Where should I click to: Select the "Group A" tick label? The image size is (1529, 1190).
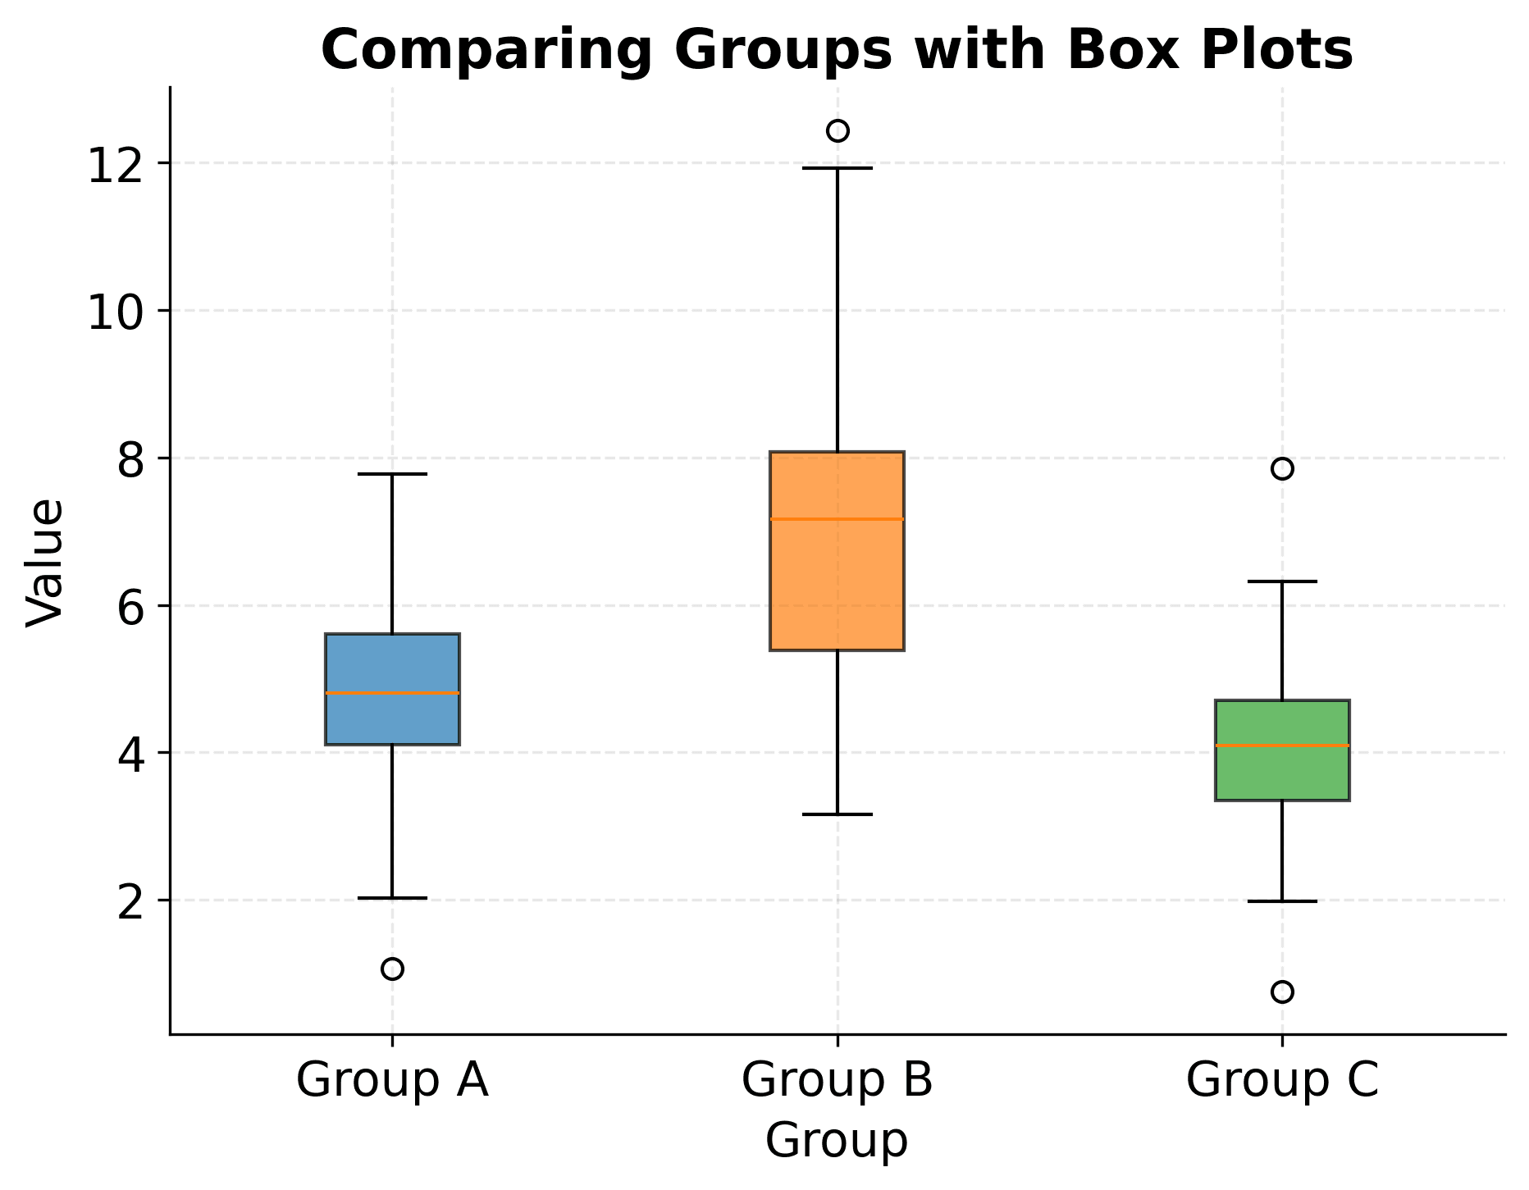point(392,1081)
